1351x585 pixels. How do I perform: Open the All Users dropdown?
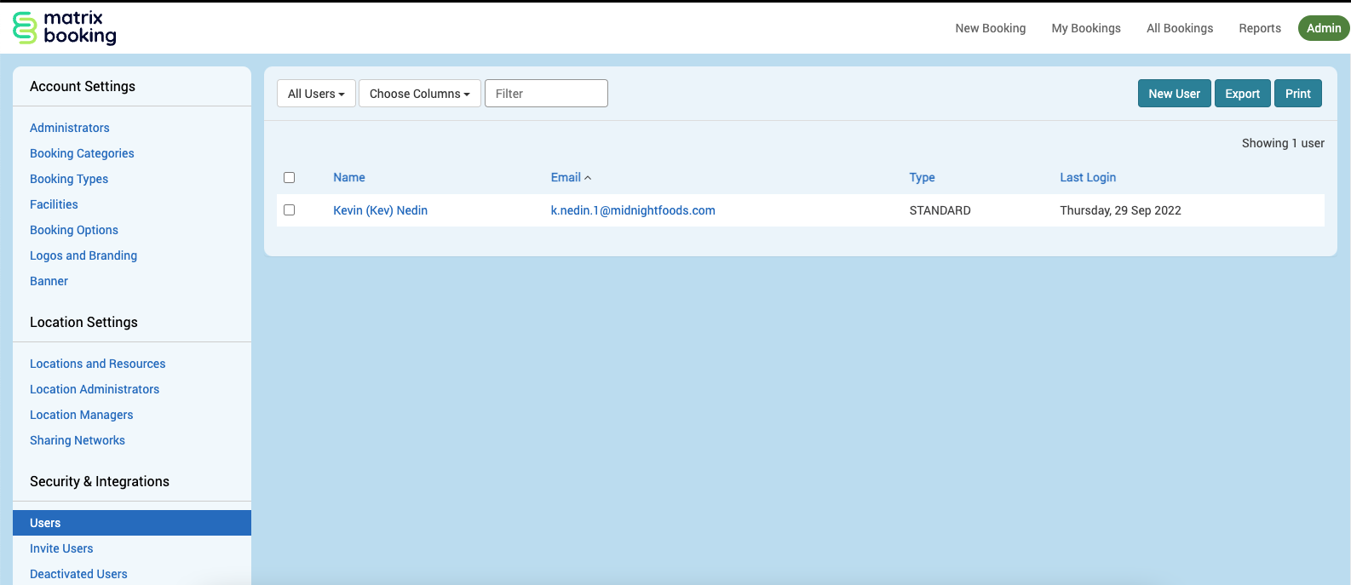[316, 94]
